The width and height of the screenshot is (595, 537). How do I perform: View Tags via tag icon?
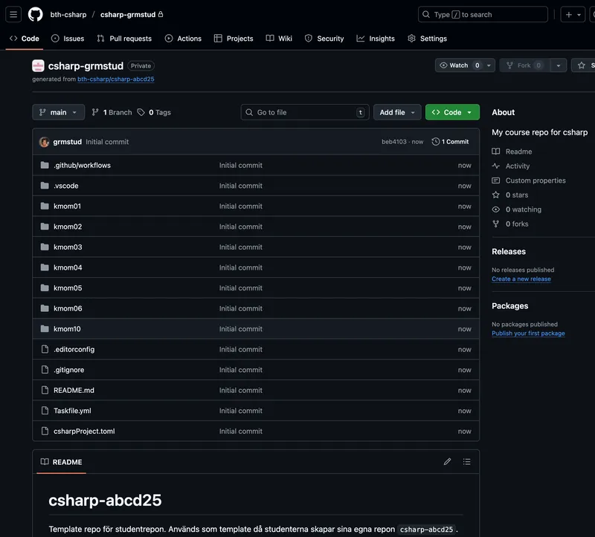click(141, 113)
